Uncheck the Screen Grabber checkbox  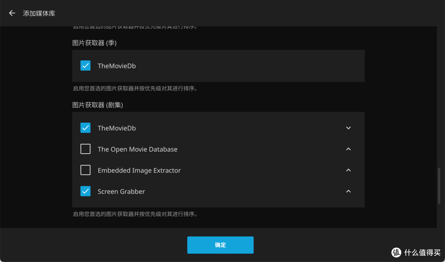(x=85, y=191)
